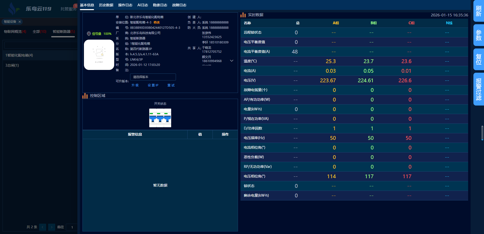Click the right-side vertical scrollbar

click(x=482, y=133)
